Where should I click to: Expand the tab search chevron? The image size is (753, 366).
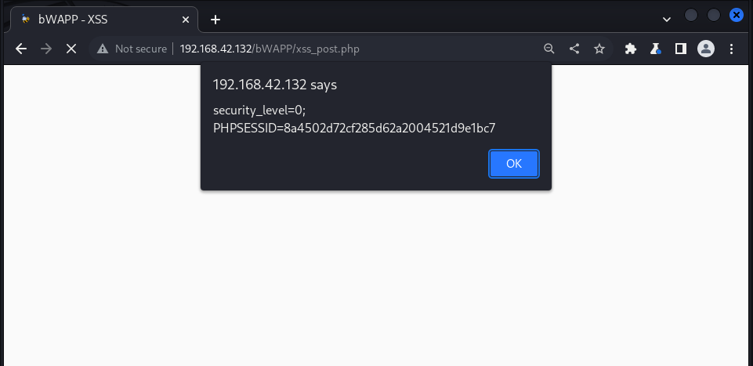[667, 19]
